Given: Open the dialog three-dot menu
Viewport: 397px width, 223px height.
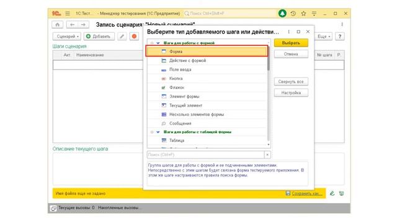Looking at the screenshot, I should pyautogui.click(x=288, y=32).
